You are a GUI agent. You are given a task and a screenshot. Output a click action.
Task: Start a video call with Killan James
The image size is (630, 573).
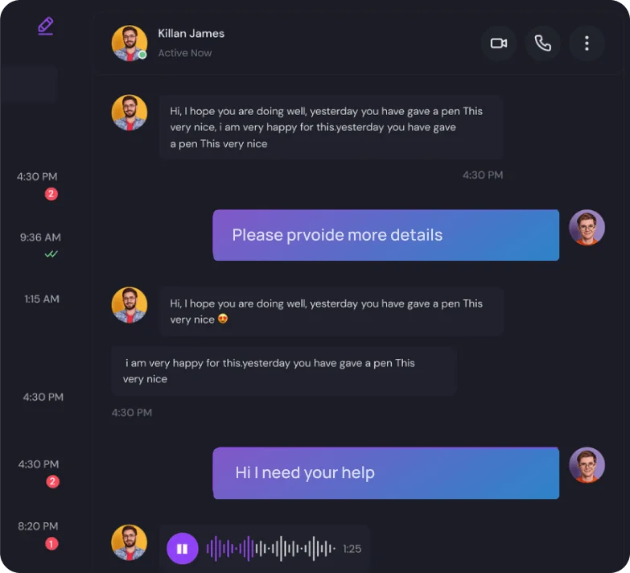point(499,43)
